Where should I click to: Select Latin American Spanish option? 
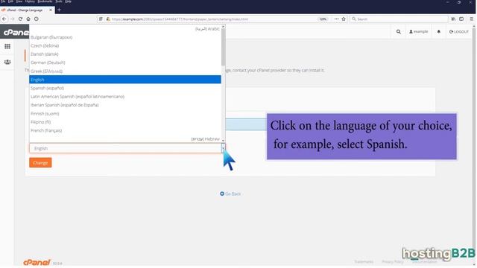pyautogui.click(x=125, y=97)
